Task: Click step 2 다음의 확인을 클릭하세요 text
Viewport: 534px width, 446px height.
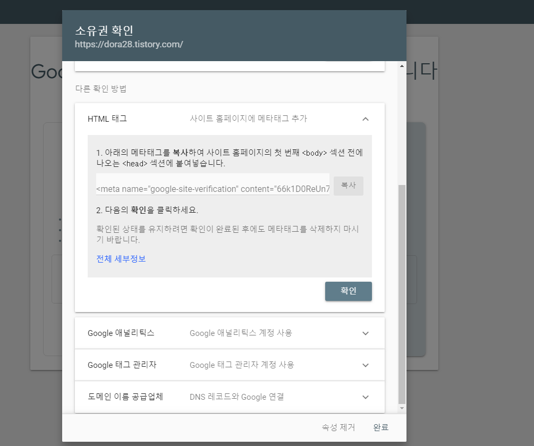Action: 147,210
